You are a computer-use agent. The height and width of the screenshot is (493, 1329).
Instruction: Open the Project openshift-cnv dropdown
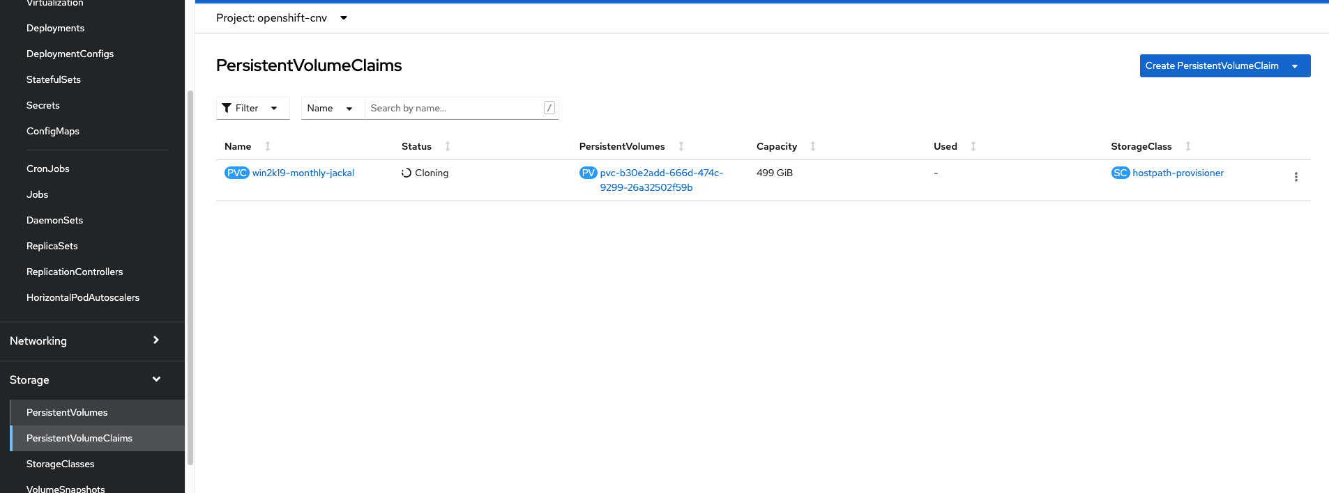[282, 18]
